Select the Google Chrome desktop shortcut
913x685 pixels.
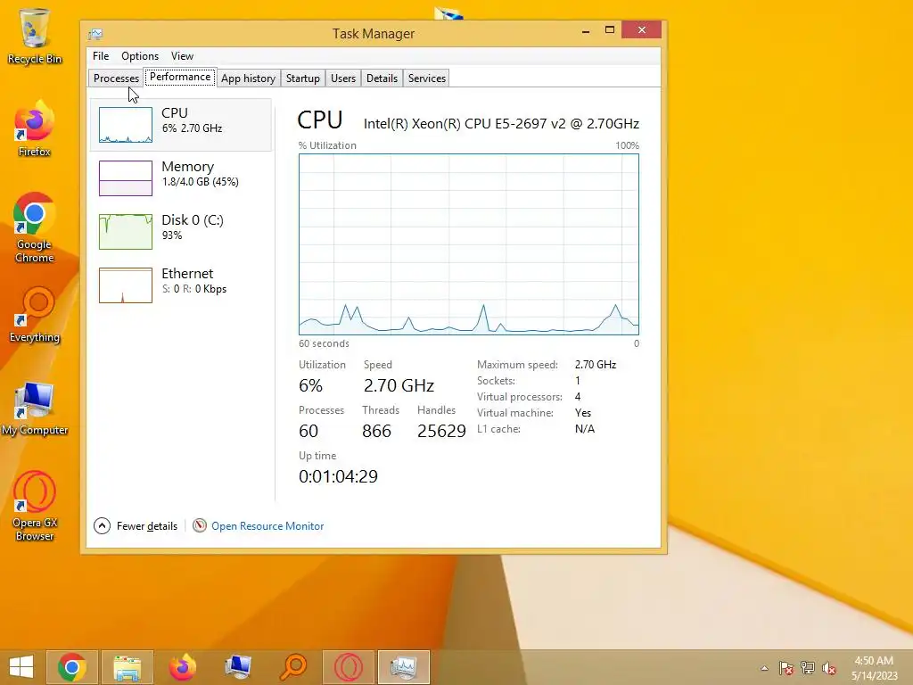35,228
